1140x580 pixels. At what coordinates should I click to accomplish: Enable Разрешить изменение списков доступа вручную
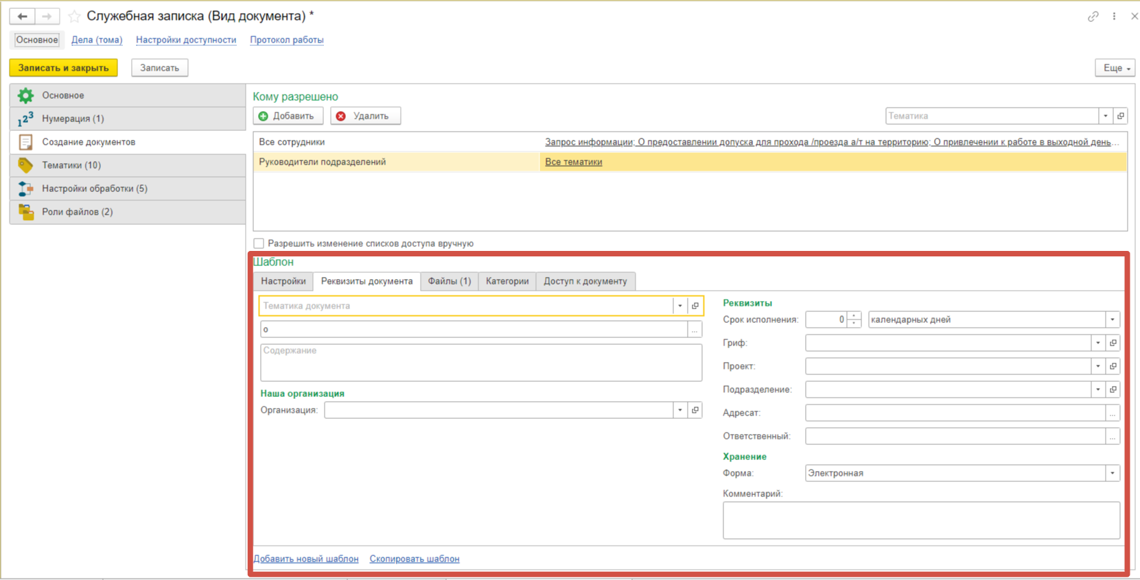point(259,243)
